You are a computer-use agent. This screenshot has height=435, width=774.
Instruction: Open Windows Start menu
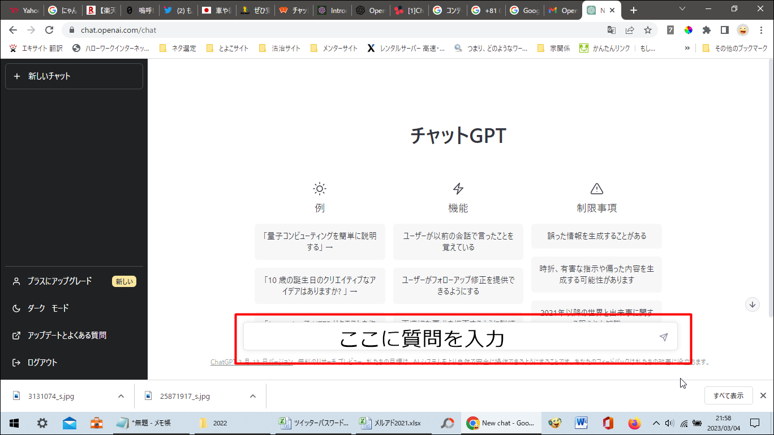click(14, 423)
